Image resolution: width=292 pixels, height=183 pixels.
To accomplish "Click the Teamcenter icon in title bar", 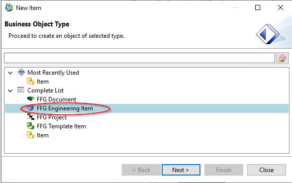I will (9, 7).
